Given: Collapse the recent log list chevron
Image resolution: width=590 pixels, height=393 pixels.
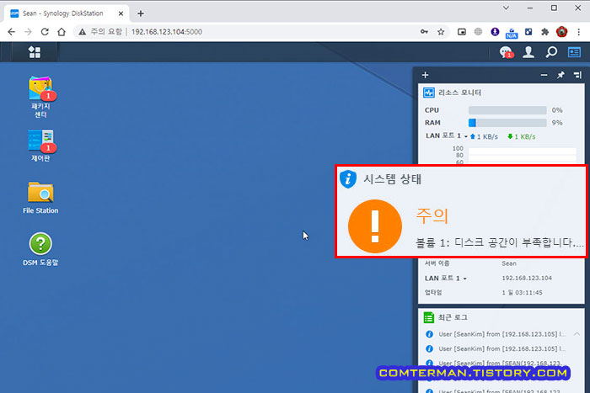Looking at the screenshot, I should (577, 334).
